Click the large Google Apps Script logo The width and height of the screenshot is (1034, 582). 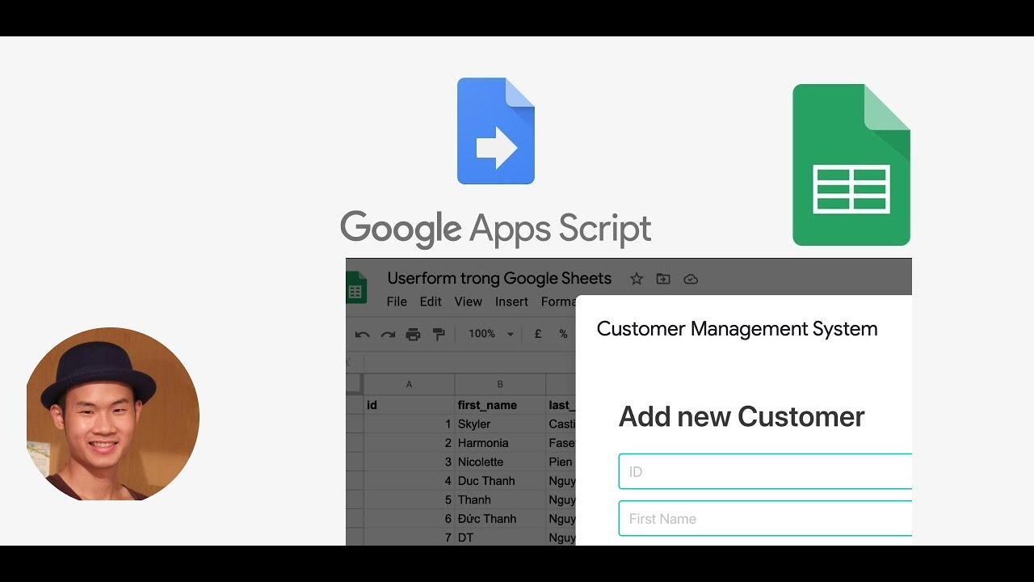496,131
